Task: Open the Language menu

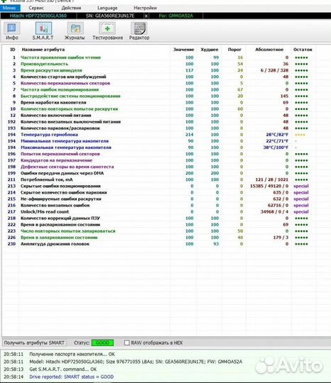Action: coord(107,8)
